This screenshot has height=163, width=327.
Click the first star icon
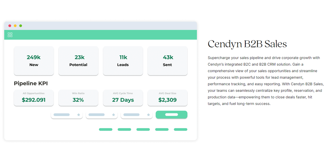click(78, 115)
